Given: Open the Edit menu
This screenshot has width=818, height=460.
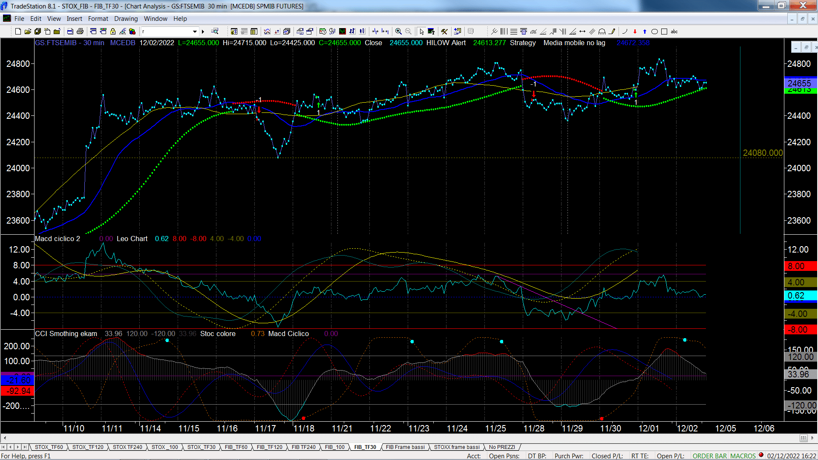Looking at the screenshot, I should tap(36, 19).
